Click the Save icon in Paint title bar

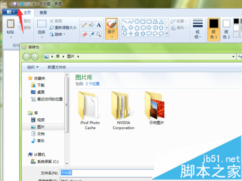pyautogui.click(x=15, y=4)
